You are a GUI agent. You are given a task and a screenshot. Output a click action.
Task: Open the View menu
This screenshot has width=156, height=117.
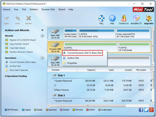(x=16, y=9)
